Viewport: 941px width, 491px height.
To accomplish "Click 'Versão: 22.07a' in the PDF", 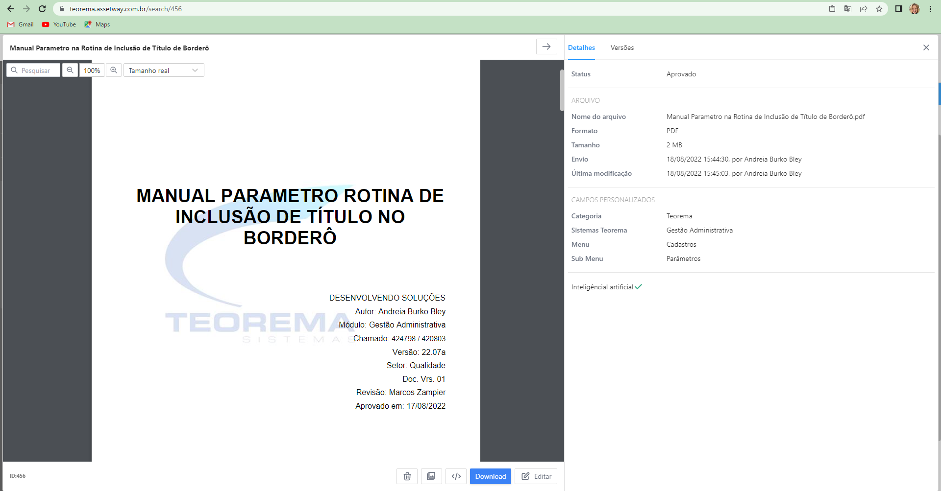I will 419,352.
